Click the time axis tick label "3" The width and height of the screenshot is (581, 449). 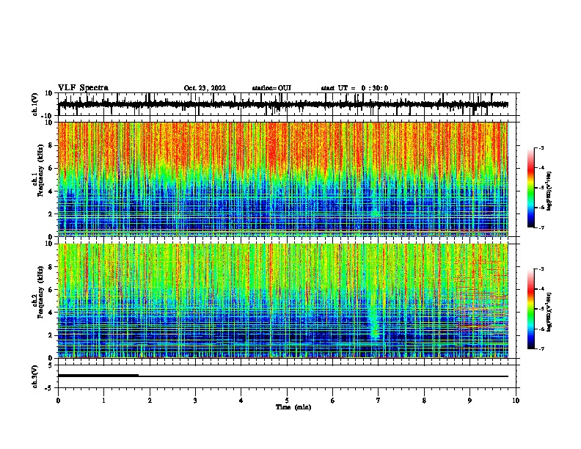(195, 400)
